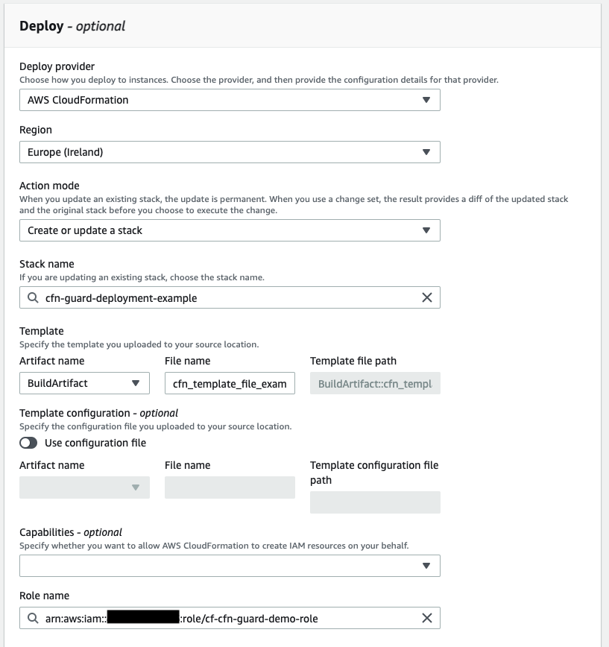Click the 'Action mode' label
The image size is (609, 647).
[x=49, y=186]
